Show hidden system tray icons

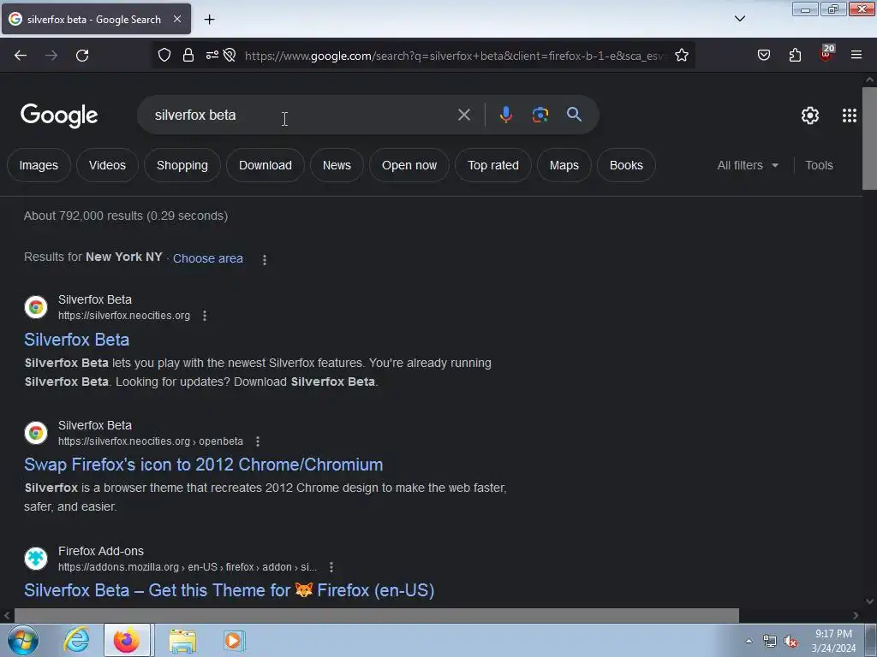749,641
